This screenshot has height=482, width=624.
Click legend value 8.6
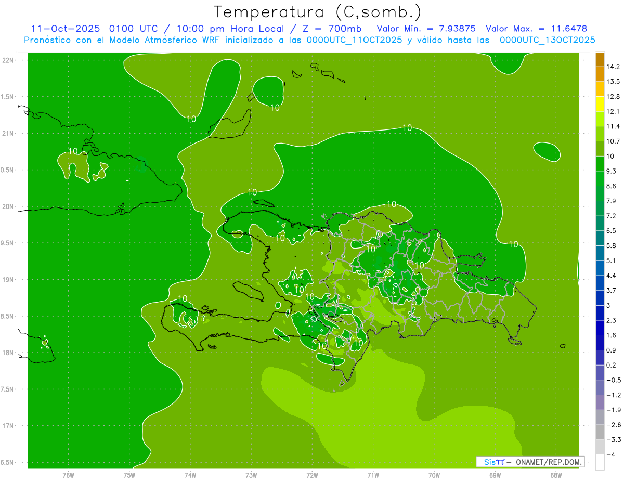coord(612,186)
